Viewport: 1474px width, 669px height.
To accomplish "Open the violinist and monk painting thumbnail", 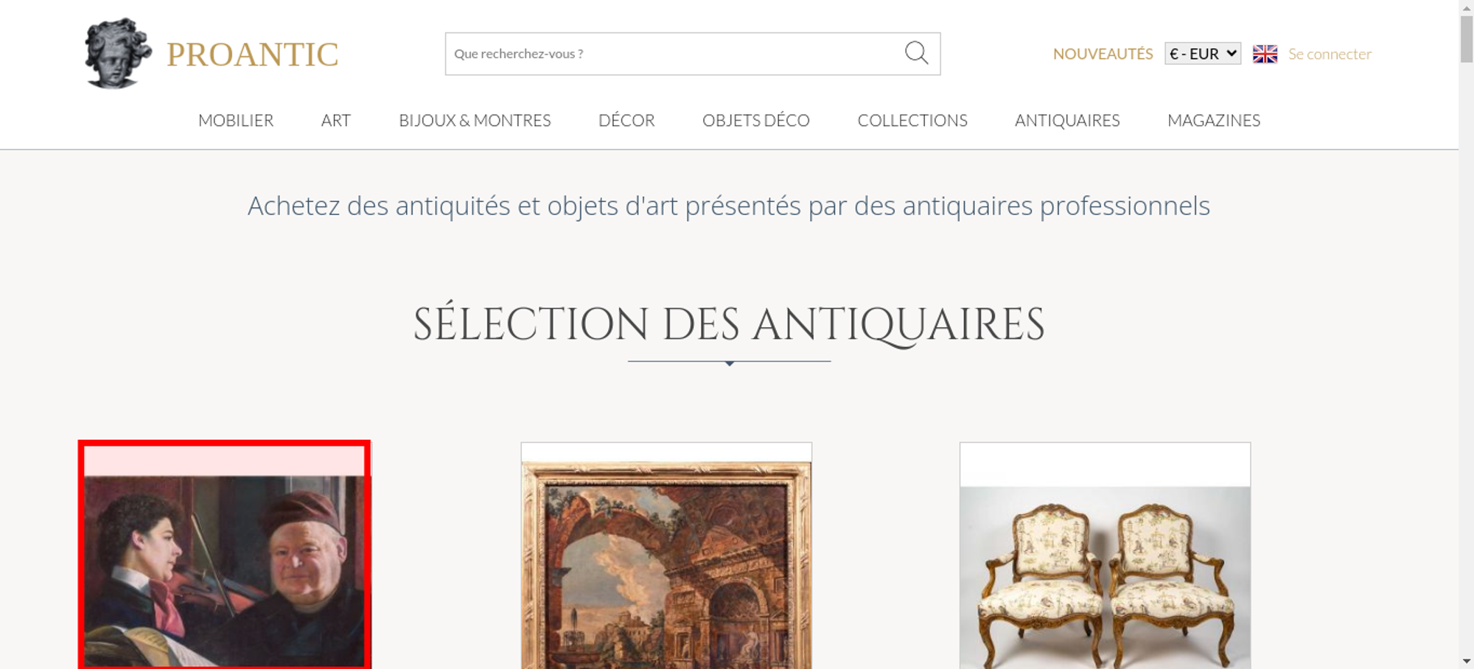I will (x=224, y=556).
